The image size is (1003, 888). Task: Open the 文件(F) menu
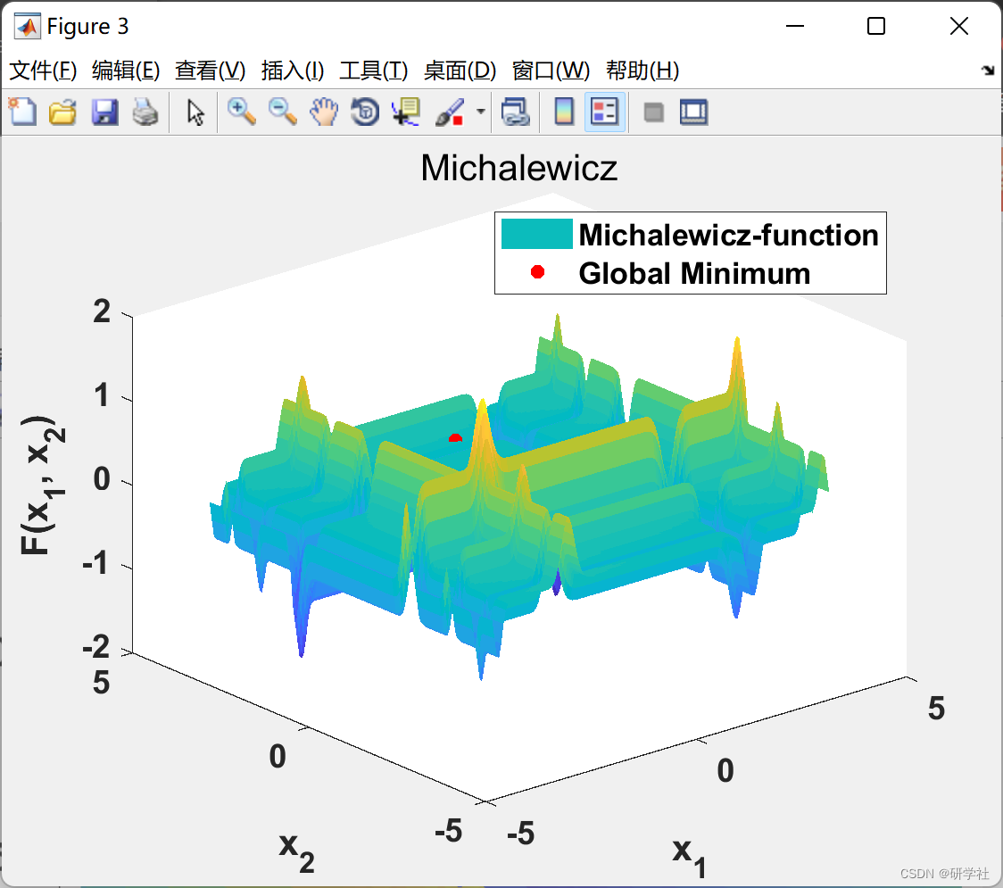43,71
